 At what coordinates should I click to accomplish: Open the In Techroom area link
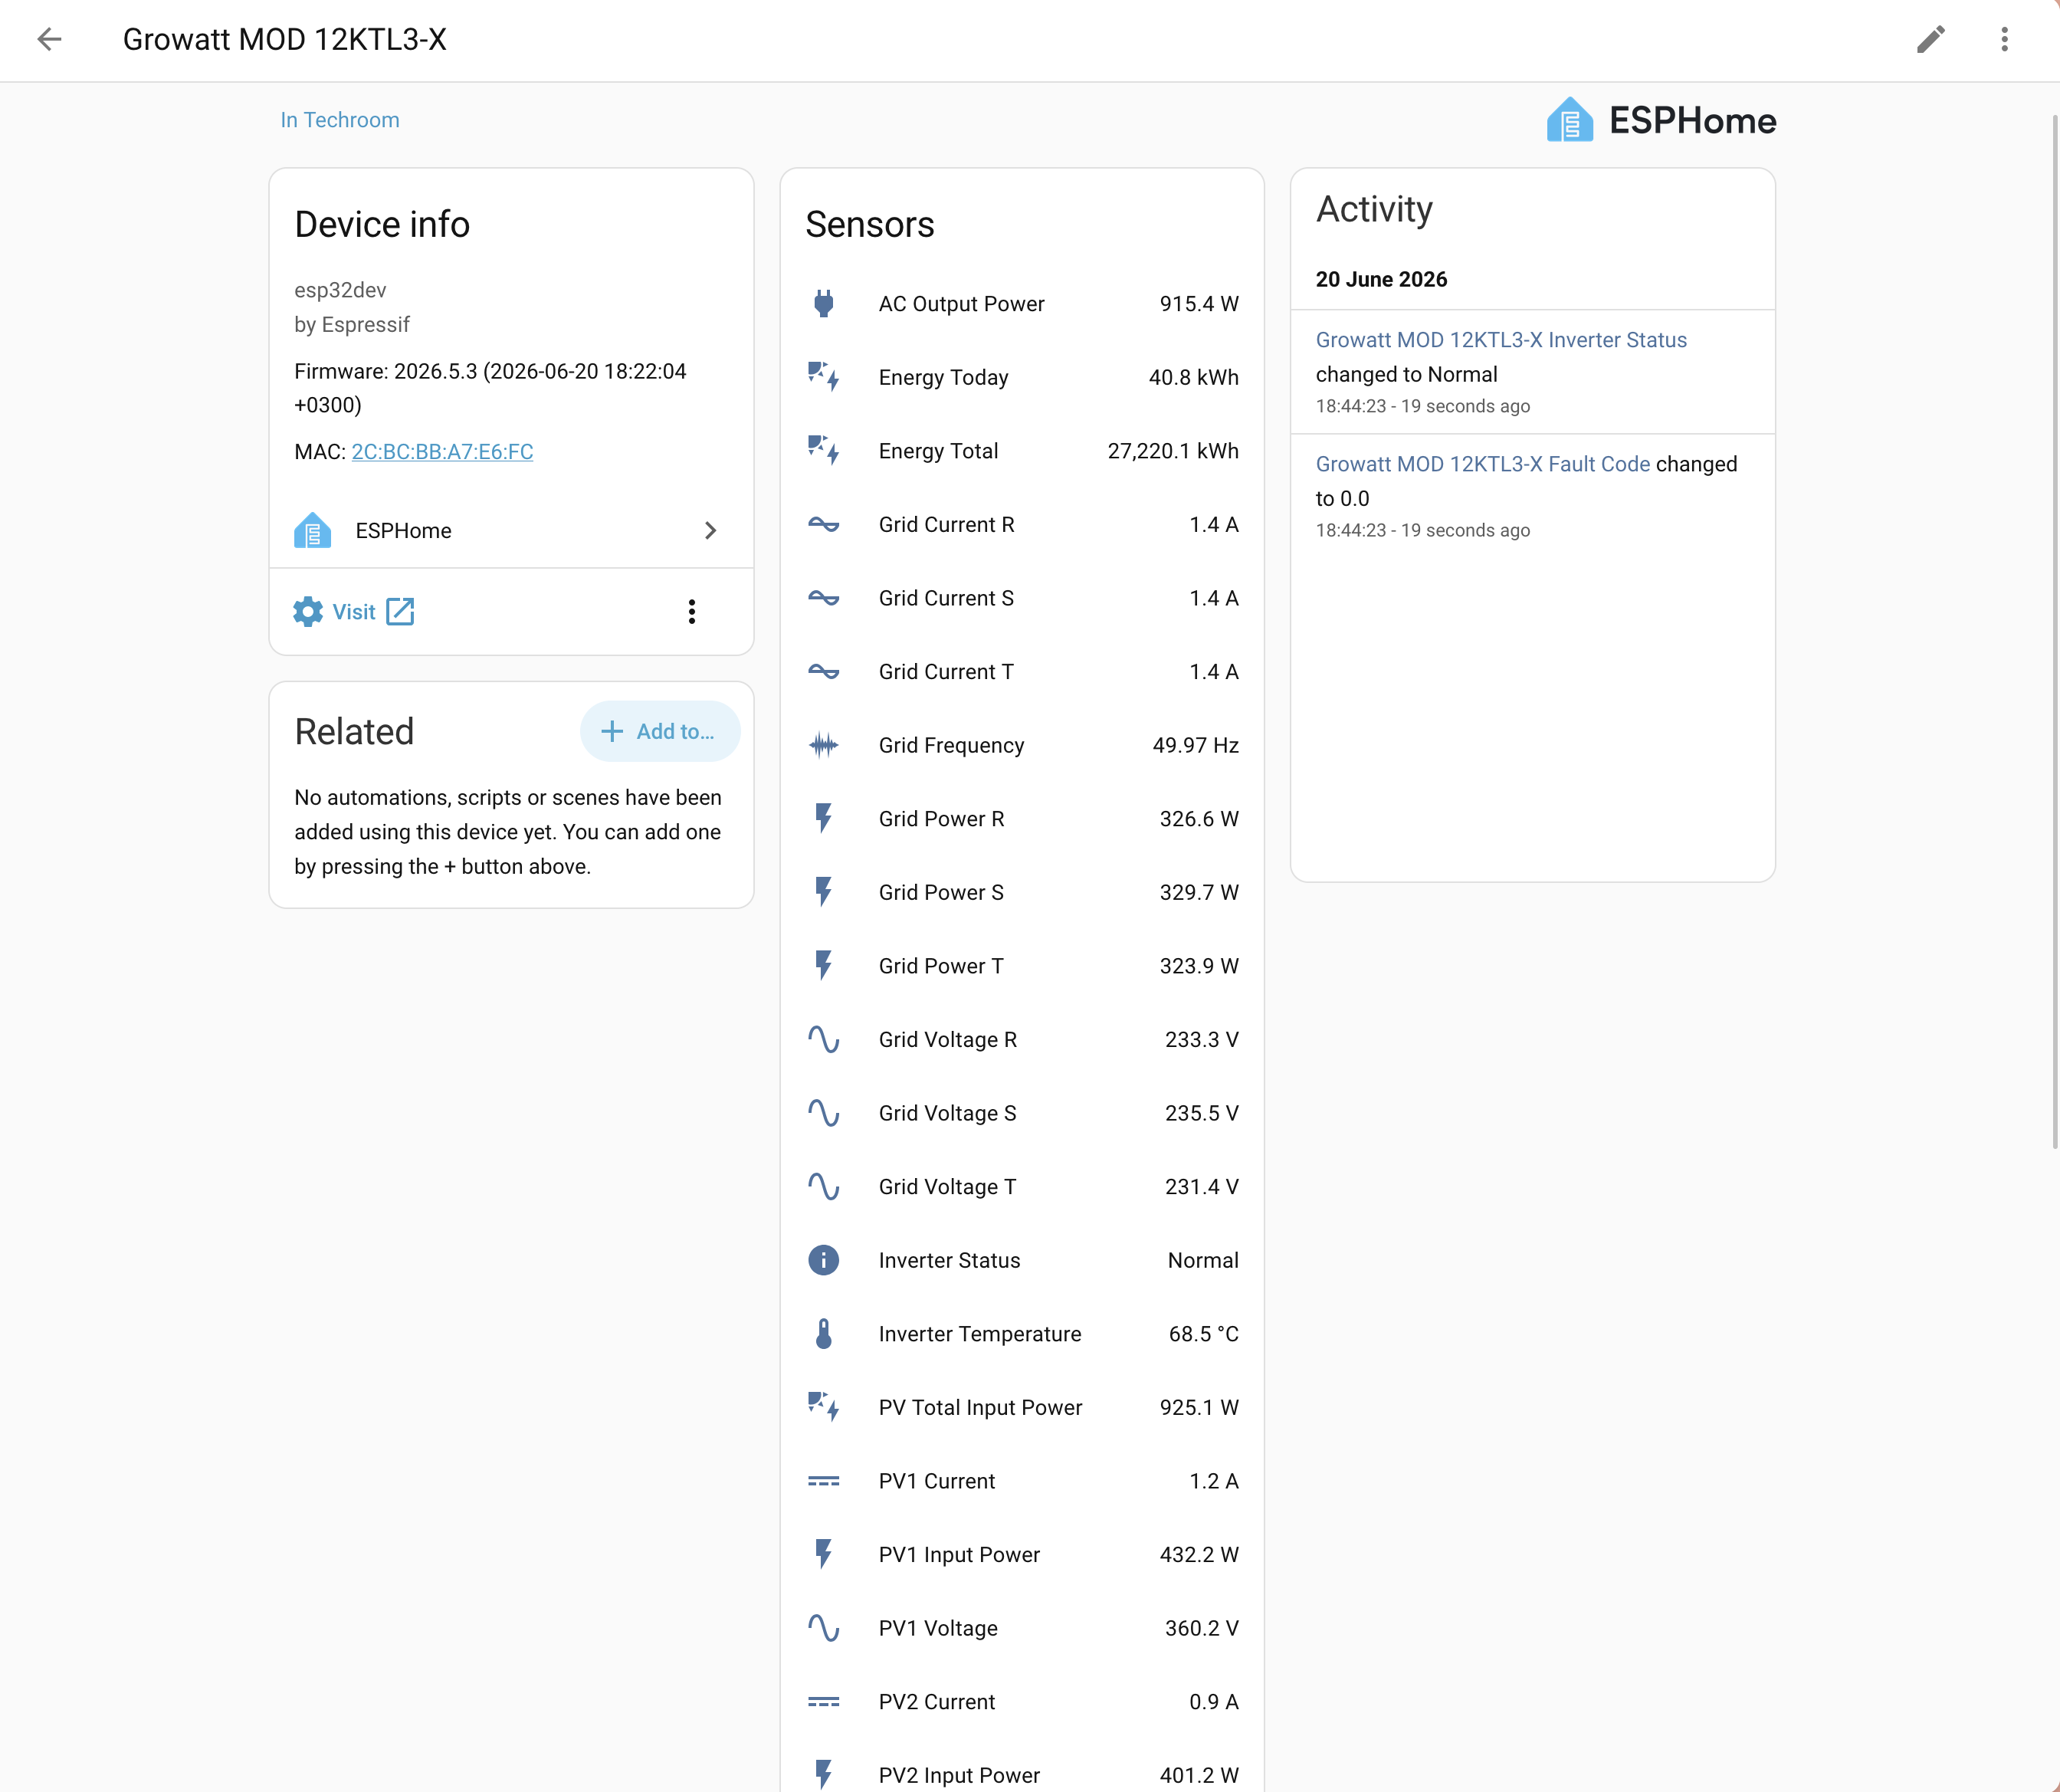click(340, 120)
